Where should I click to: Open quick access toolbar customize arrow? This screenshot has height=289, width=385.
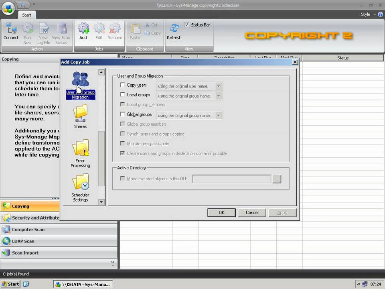click(x=34, y=4)
